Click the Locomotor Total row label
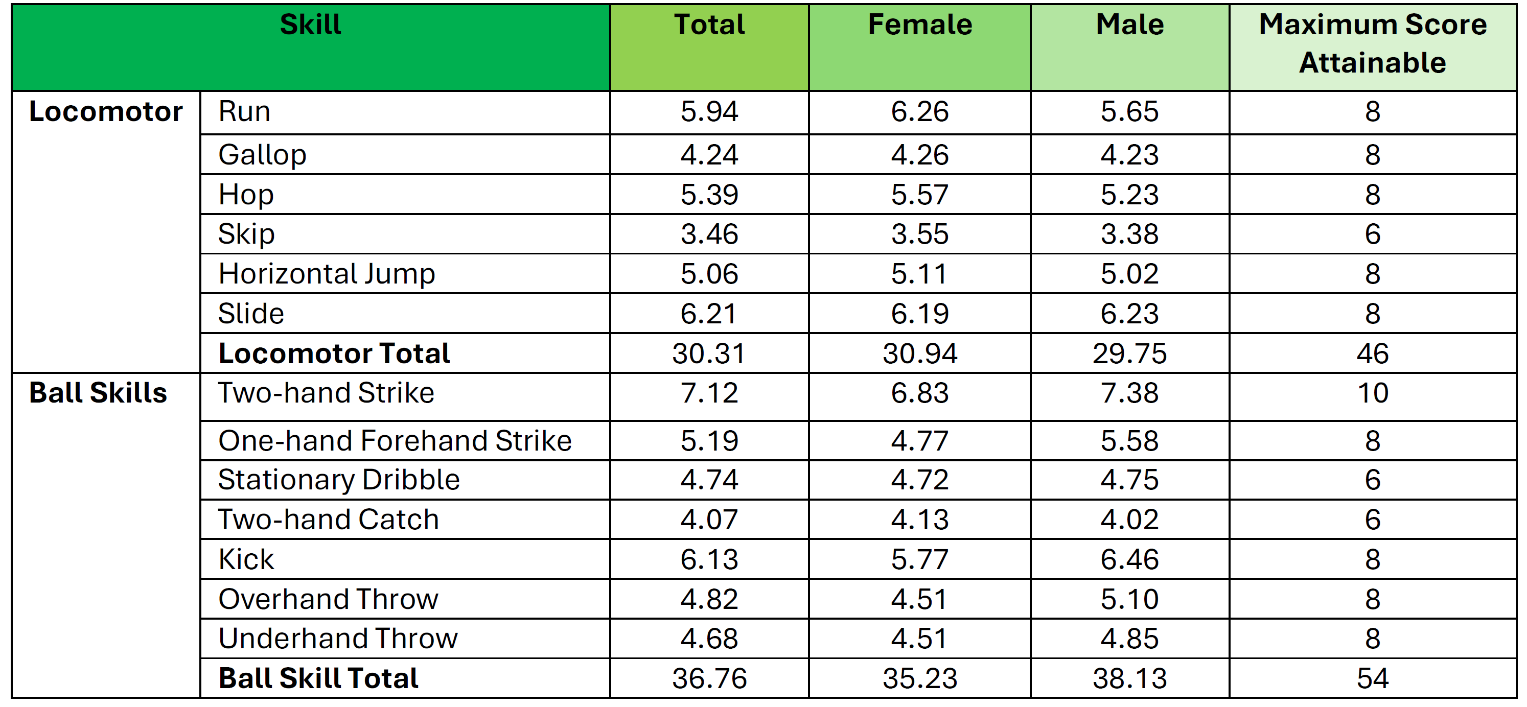The width and height of the screenshot is (1527, 707). click(x=334, y=353)
